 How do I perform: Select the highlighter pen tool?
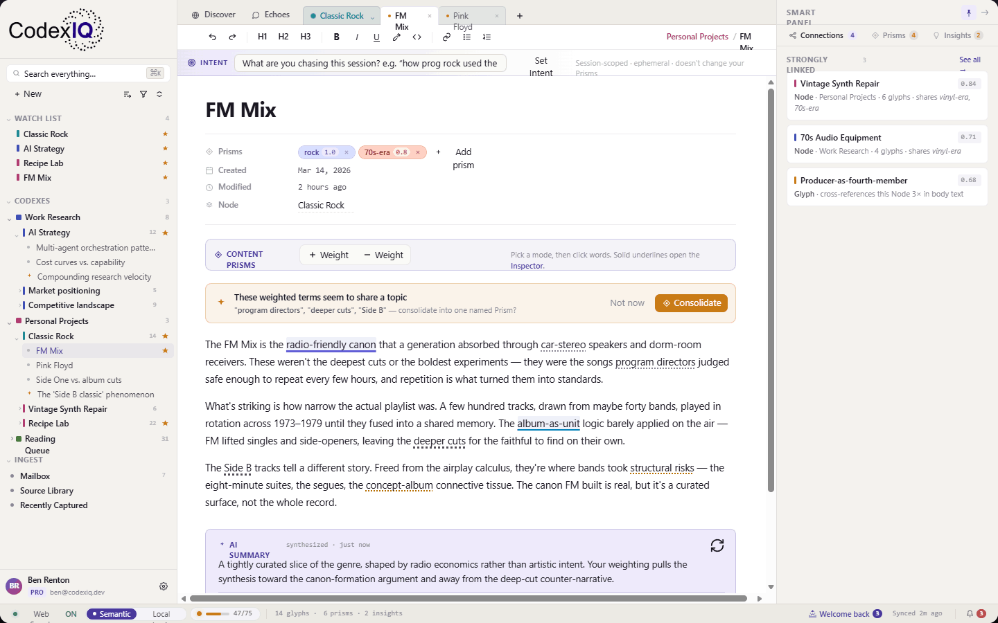396,37
